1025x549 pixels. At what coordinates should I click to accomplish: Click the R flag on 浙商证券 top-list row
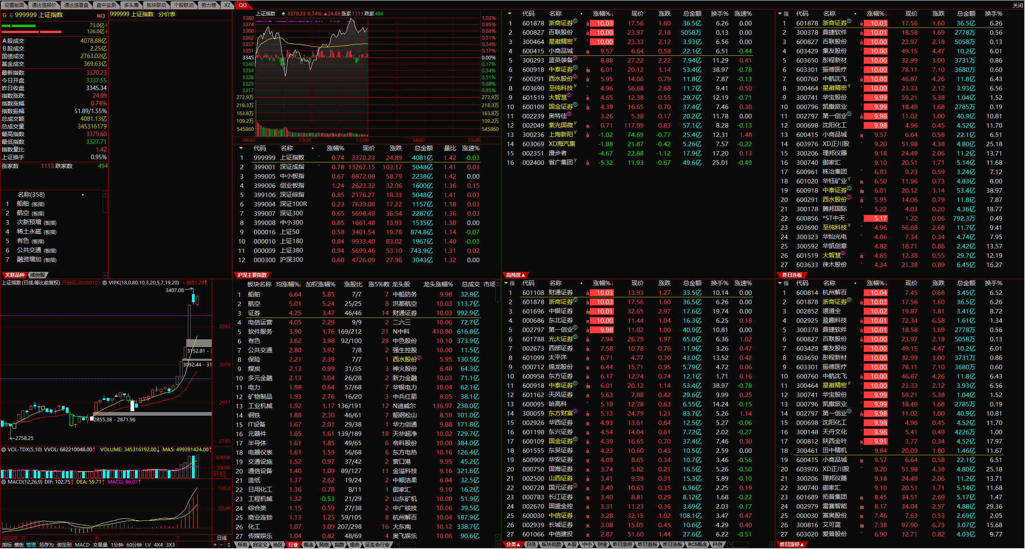tap(588, 24)
